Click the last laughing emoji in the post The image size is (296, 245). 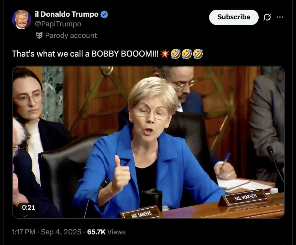point(198,54)
